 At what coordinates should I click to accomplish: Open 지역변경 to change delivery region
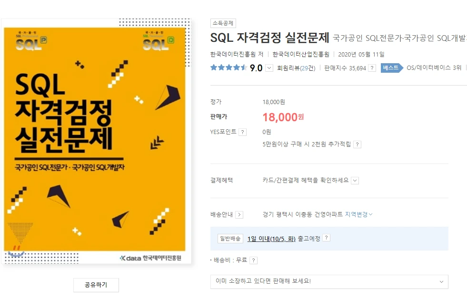(357, 214)
